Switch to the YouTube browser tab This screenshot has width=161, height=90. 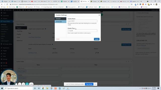point(35,1)
